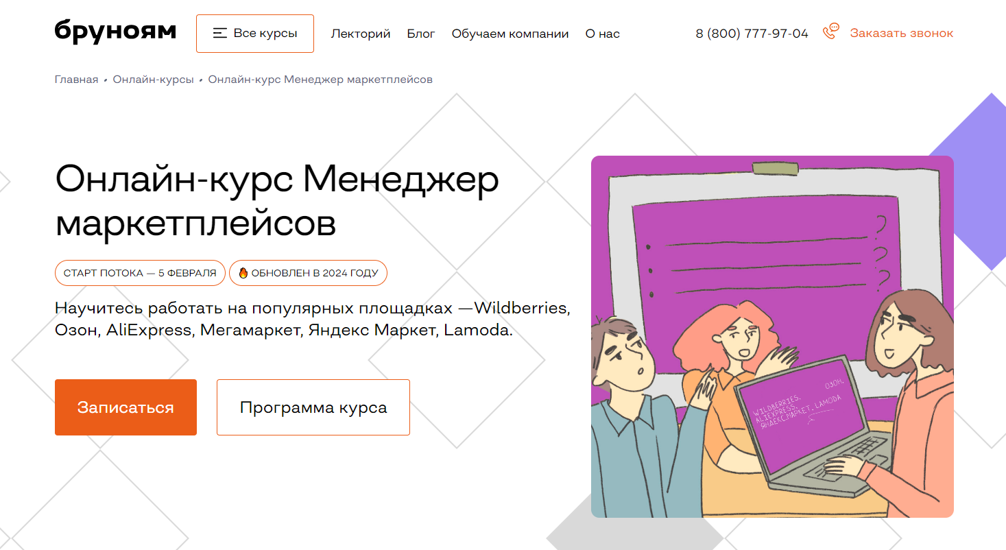The width and height of the screenshot is (1006, 550).
Task: Click the course heading Онлайн-курс Менеджер маркетплейсов
Action: coord(277,202)
